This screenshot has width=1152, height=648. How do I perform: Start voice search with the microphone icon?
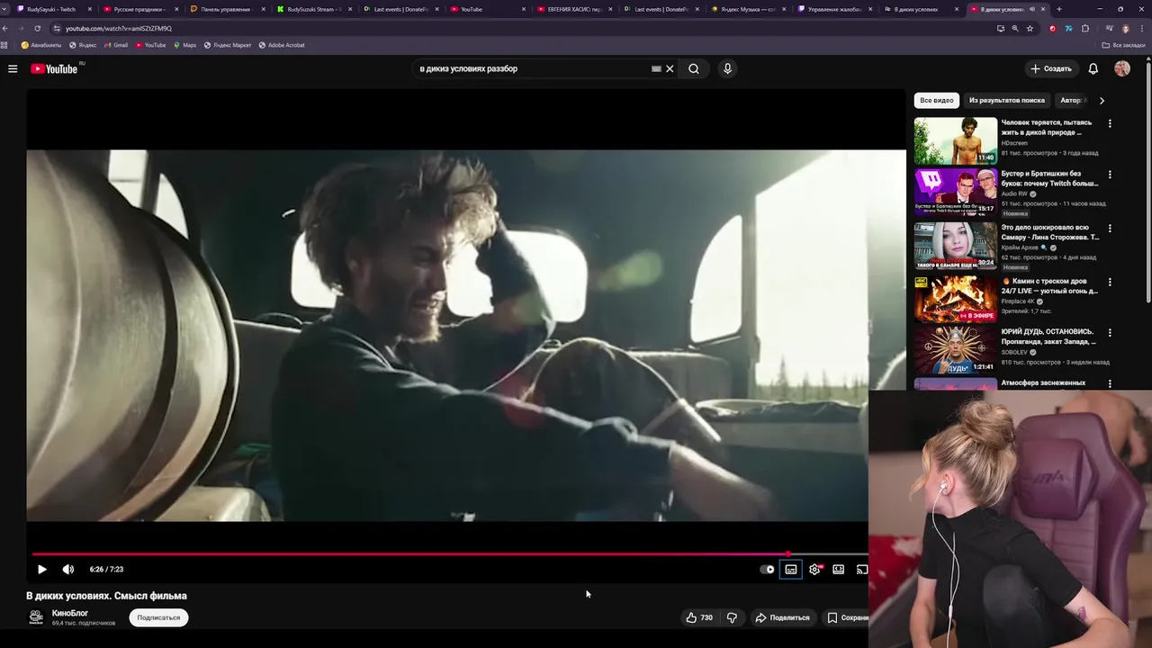click(x=727, y=68)
